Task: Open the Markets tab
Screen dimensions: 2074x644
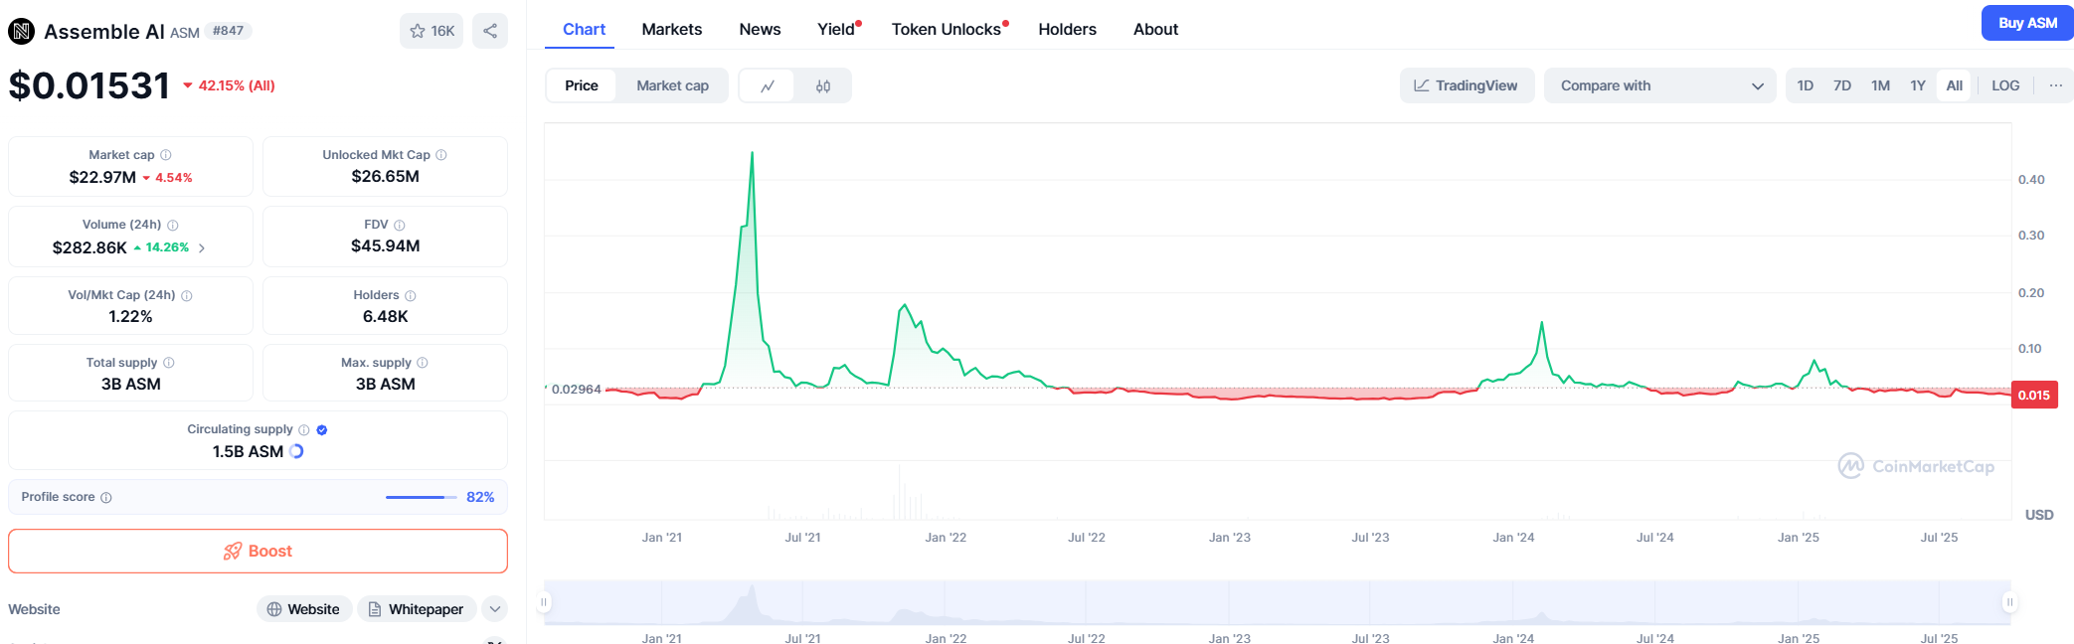Action: (671, 29)
